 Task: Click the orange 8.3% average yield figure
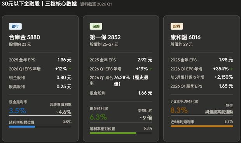click(x=179, y=110)
